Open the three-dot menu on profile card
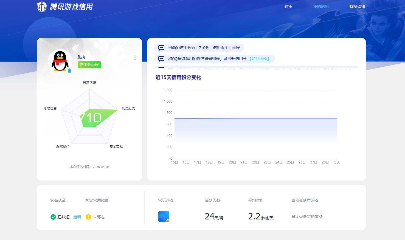The height and width of the screenshot is (240, 405). pyautogui.click(x=135, y=58)
